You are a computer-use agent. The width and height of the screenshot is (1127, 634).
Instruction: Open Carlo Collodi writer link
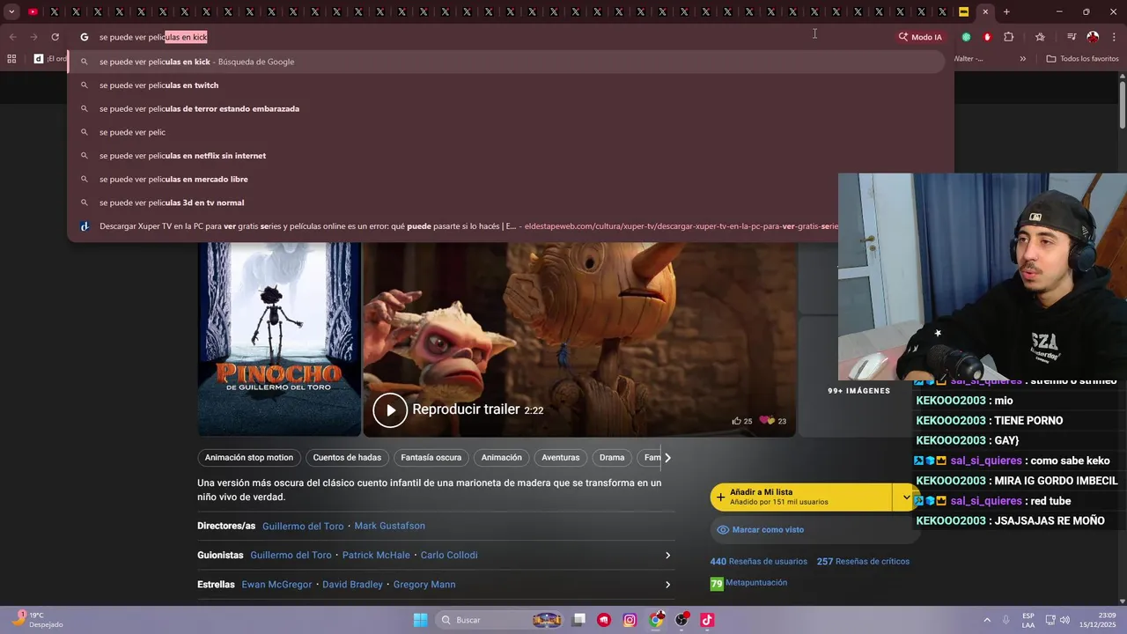tap(449, 556)
